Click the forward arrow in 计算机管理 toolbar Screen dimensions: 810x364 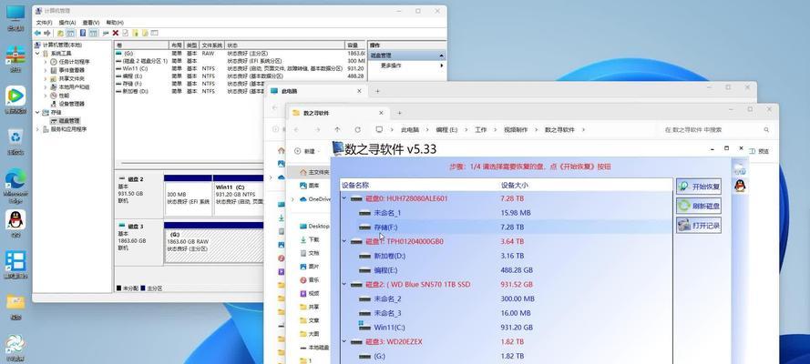pyautogui.click(x=46, y=33)
